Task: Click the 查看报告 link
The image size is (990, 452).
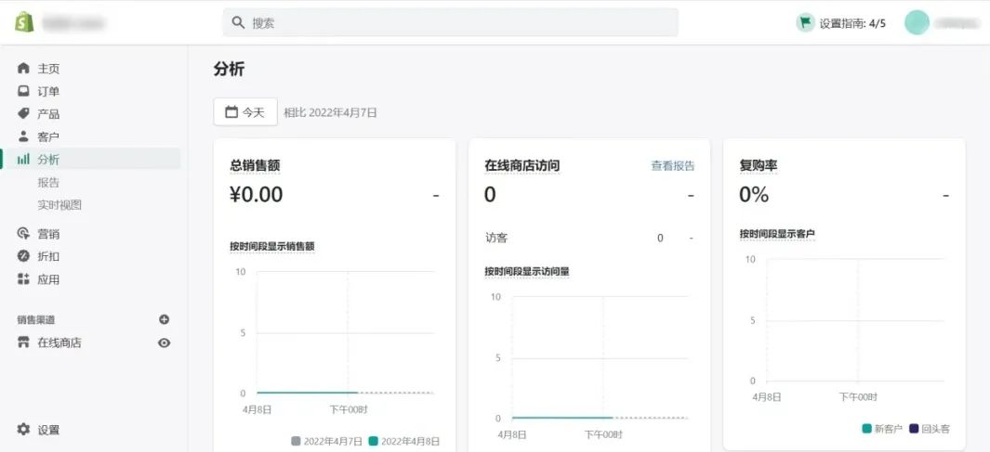Action: (672, 166)
